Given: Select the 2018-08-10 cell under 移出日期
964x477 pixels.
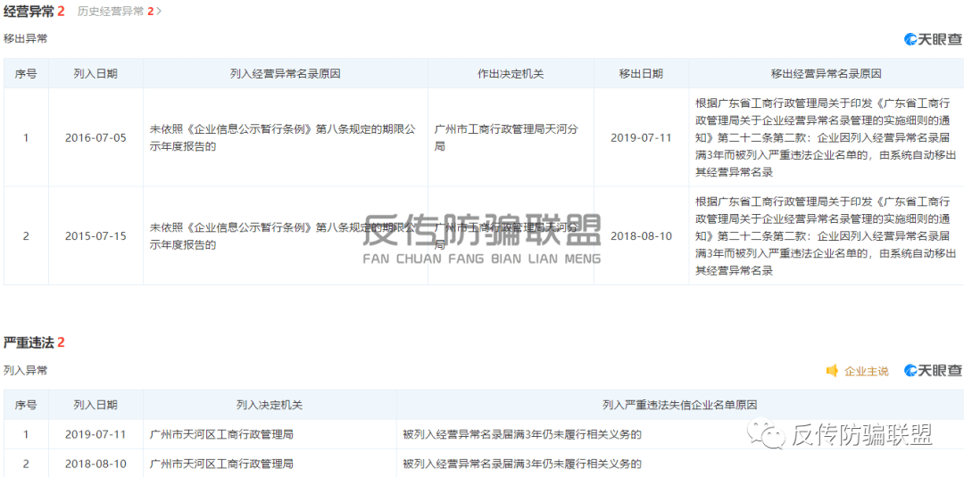Looking at the screenshot, I should pyautogui.click(x=641, y=236).
